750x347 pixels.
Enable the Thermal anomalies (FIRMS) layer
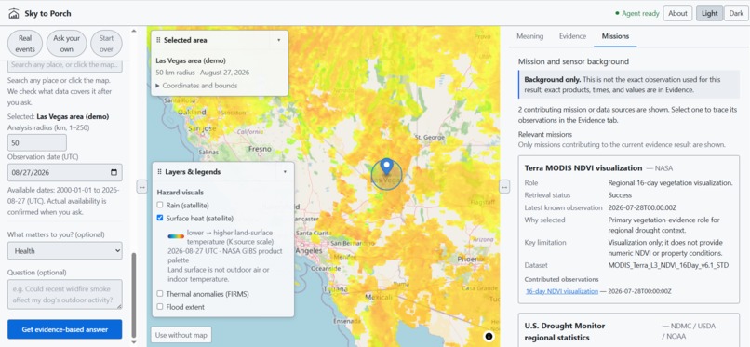(160, 294)
